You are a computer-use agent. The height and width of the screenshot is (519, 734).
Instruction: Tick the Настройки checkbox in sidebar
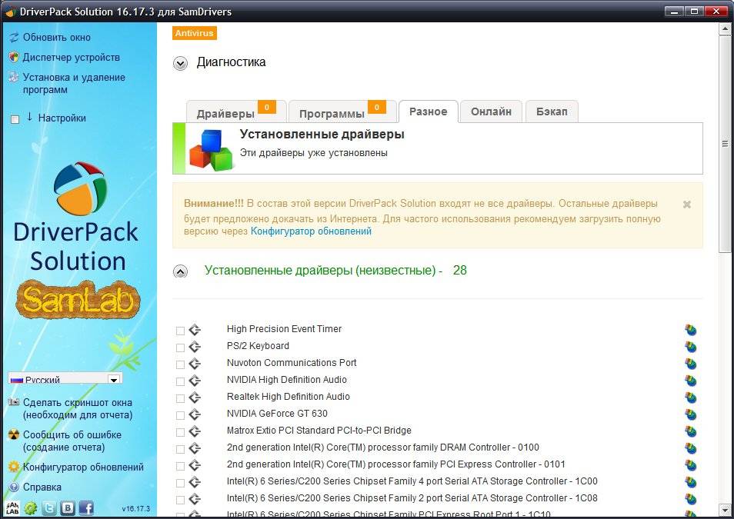point(15,119)
